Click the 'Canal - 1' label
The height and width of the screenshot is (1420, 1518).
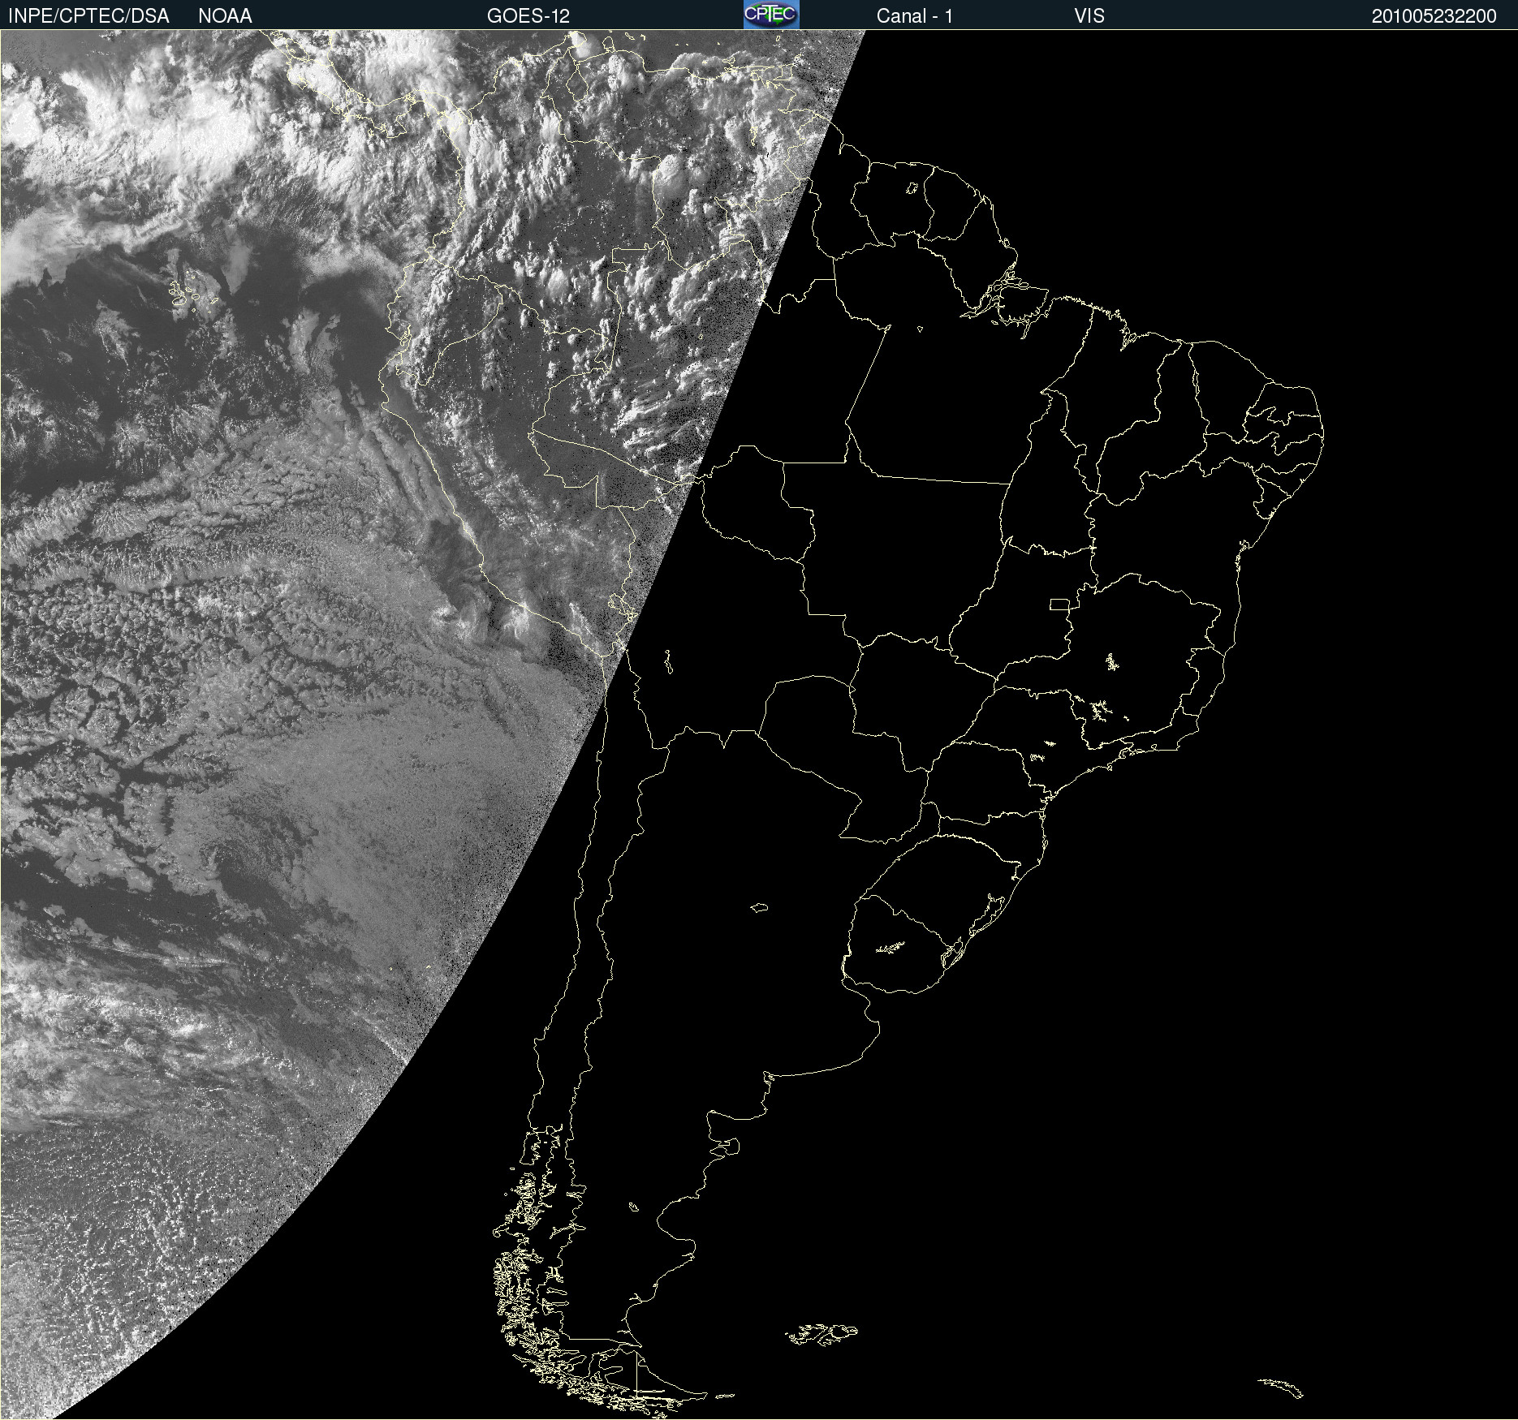[915, 16]
